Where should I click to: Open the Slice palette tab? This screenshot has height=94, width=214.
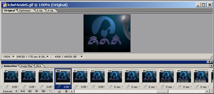(x=38, y=66)
